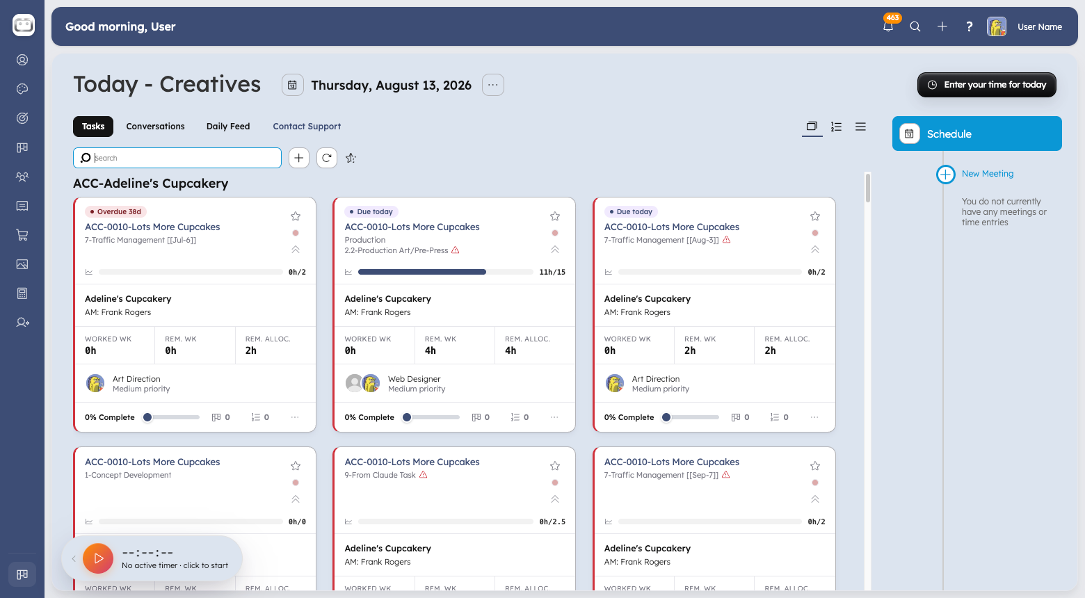Click the user avatar in the top bar
The height and width of the screenshot is (598, 1085).
point(997,26)
